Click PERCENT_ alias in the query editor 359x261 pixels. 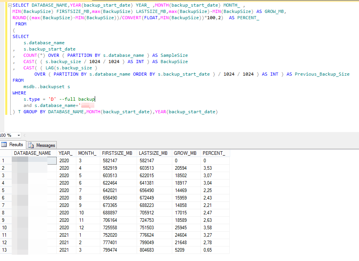pyautogui.click(x=248, y=18)
